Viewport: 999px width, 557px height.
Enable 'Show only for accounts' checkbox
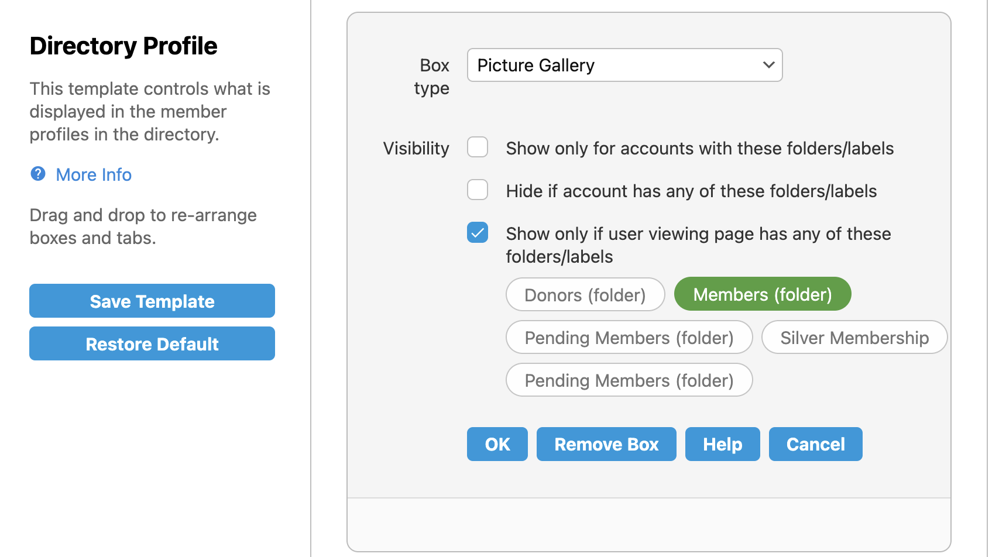(x=478, y=147)
